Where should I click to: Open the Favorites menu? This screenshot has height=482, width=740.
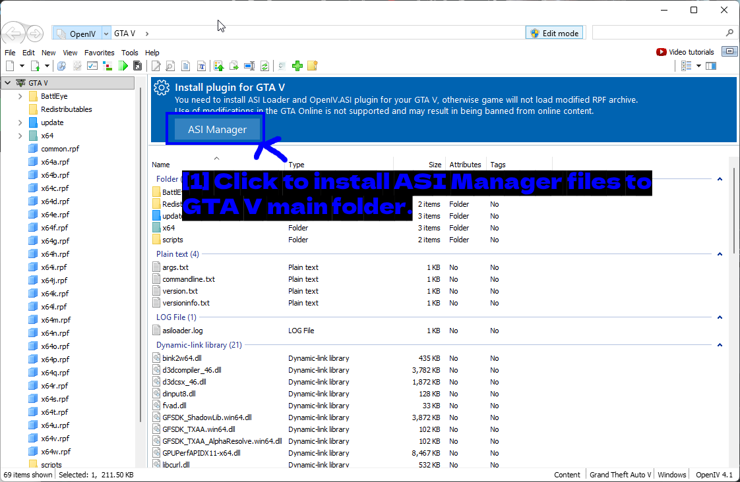[x=99, y=53]
